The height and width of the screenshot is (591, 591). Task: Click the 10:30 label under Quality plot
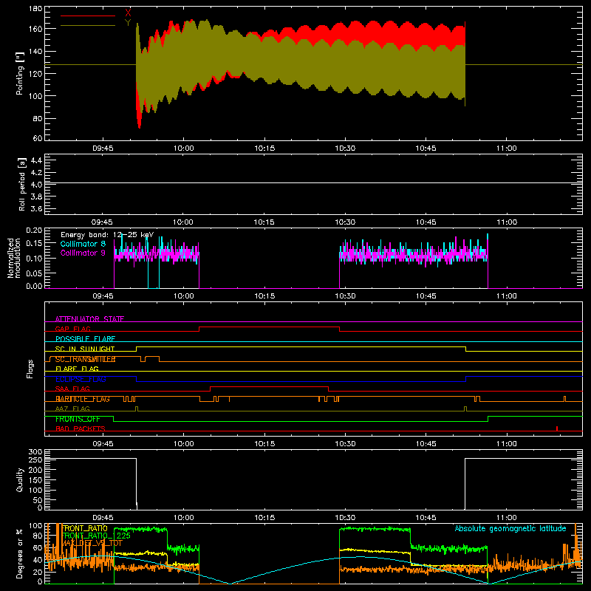click(x=345, y=518)
